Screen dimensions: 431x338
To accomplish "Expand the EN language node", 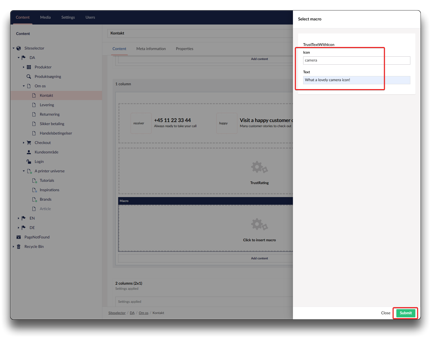I will click(x=18, y=218).
